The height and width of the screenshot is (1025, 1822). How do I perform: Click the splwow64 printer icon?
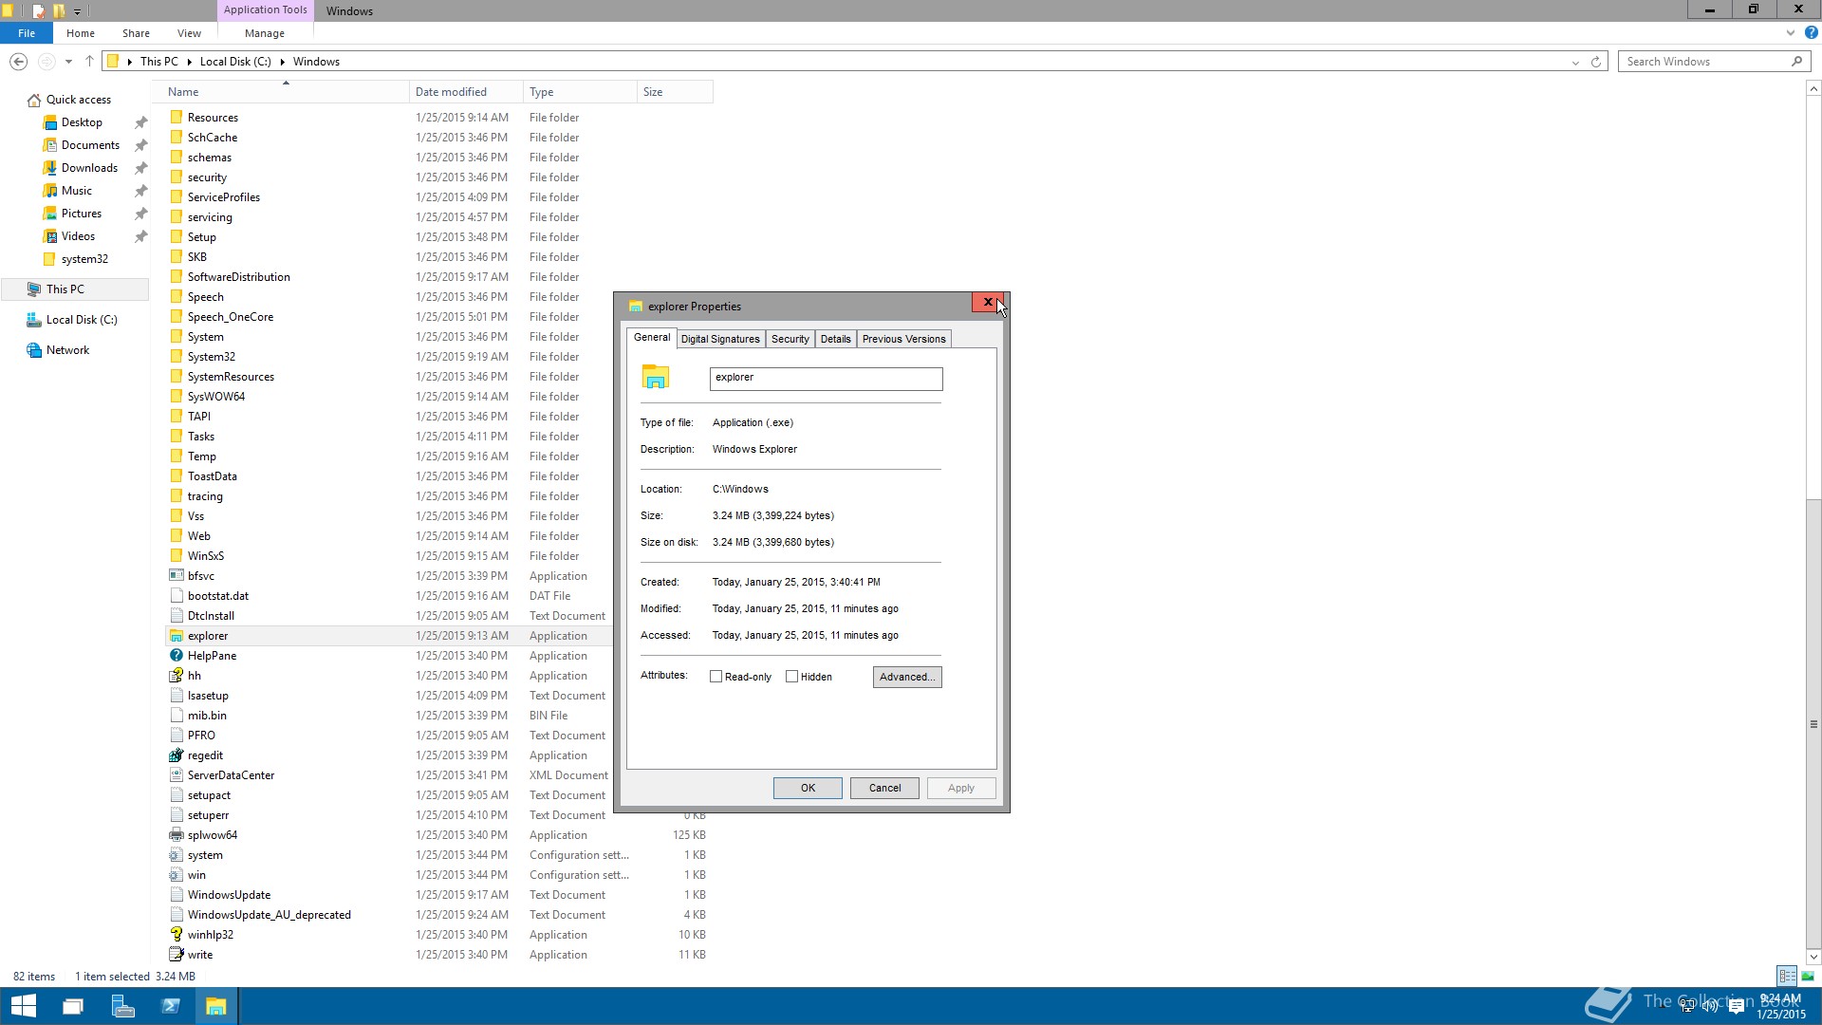click(177, 835)
